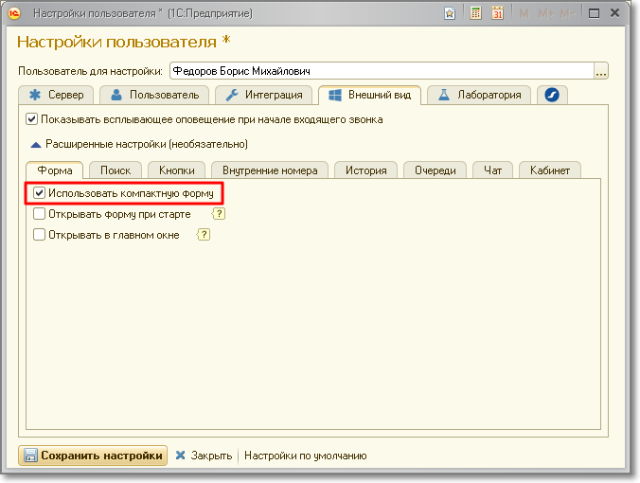This screenshot has width=640, height=483.
Task: Click the M memory button in title bar
Action: [524, 14]
